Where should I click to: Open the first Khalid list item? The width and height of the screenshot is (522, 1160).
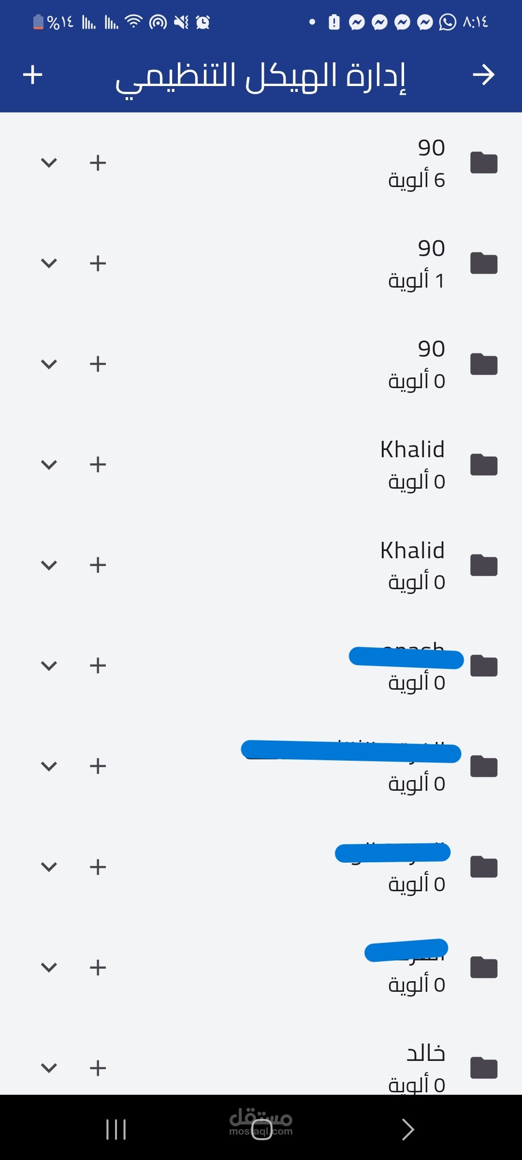coord(261,464)
